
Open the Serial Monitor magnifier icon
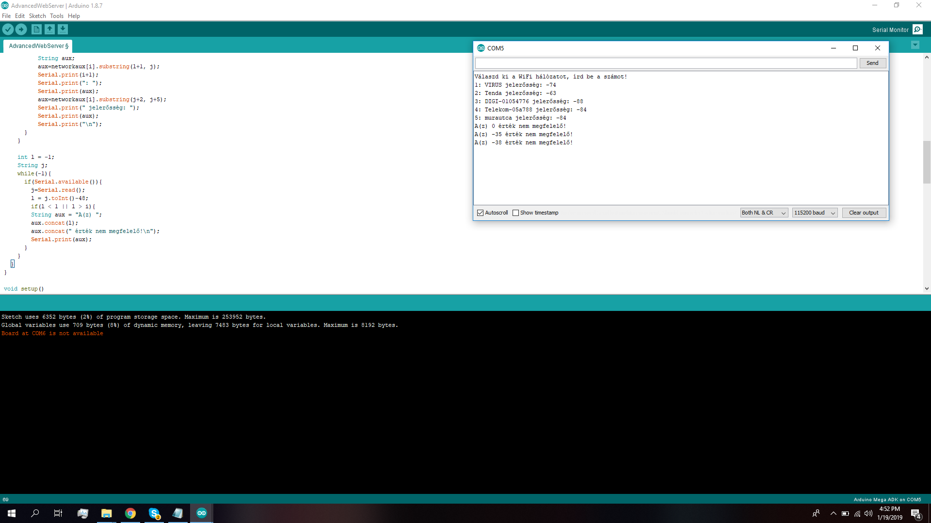917,30
